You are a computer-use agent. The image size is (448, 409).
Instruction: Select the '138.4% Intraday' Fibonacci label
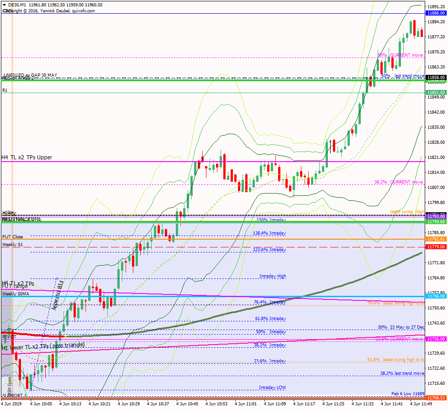coord(269,233)
